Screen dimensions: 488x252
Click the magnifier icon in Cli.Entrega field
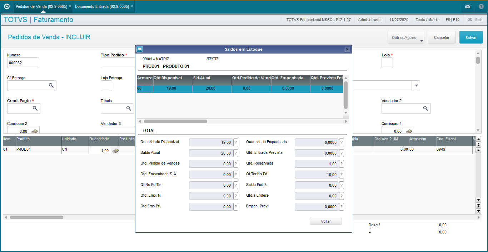(x=51, y=86)
